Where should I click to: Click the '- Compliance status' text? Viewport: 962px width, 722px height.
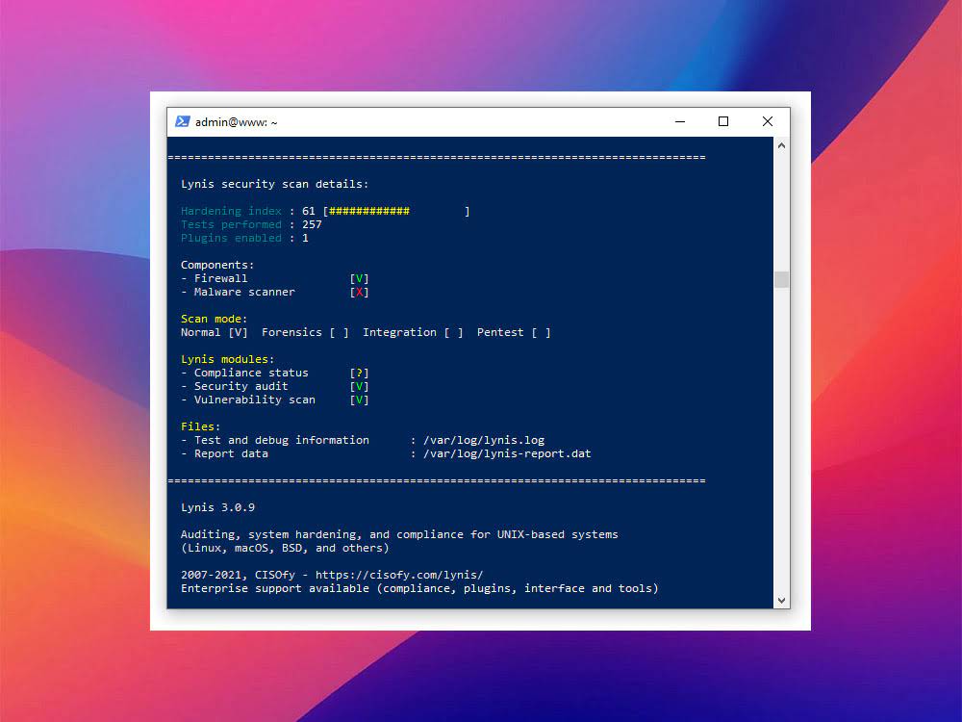pyautogui.click(x=244, y=374)
